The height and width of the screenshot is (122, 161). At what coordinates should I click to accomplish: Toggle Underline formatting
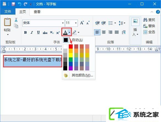[38, 32]
